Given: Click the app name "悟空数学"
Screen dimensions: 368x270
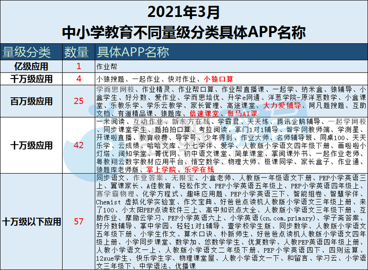Looking at the screenshot, I should click(x=205, y=162).
